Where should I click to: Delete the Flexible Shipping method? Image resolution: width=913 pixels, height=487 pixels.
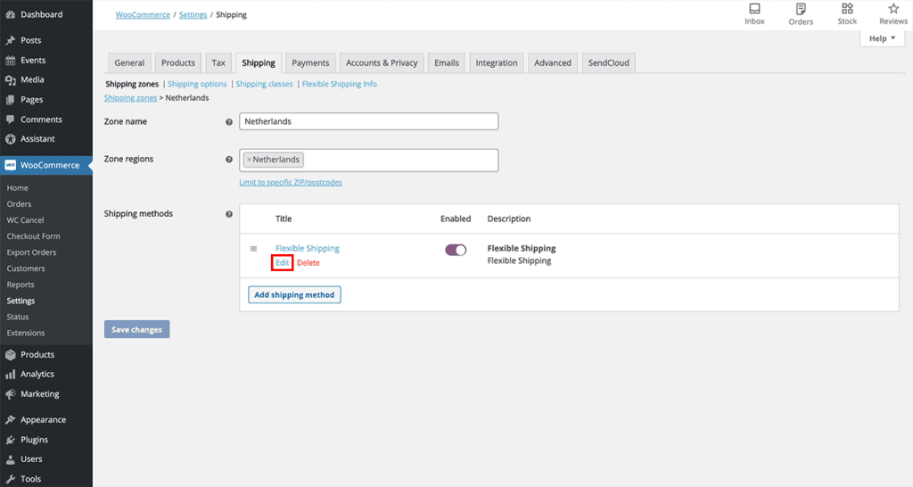click(x=308, y=263)
